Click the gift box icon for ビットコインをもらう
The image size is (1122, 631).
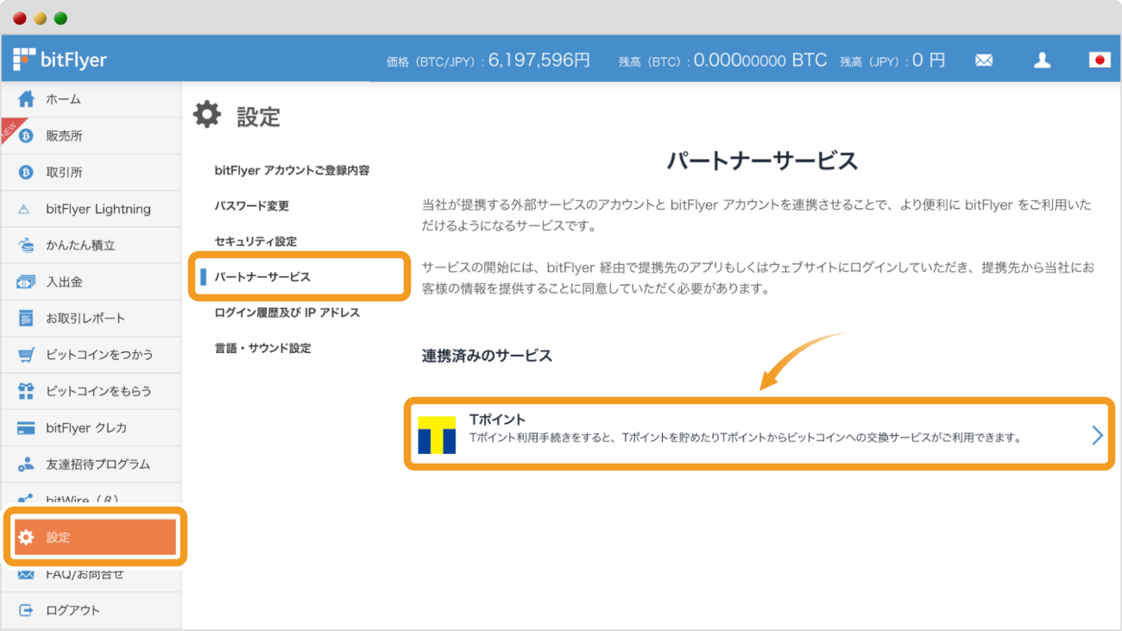(26, 391)
